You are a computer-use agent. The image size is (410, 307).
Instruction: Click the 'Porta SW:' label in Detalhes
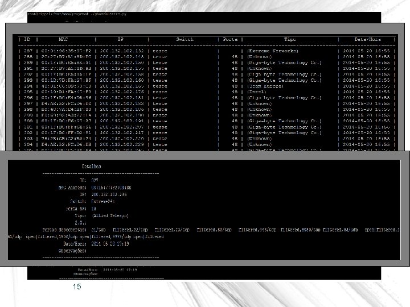[x=76, y=209]
